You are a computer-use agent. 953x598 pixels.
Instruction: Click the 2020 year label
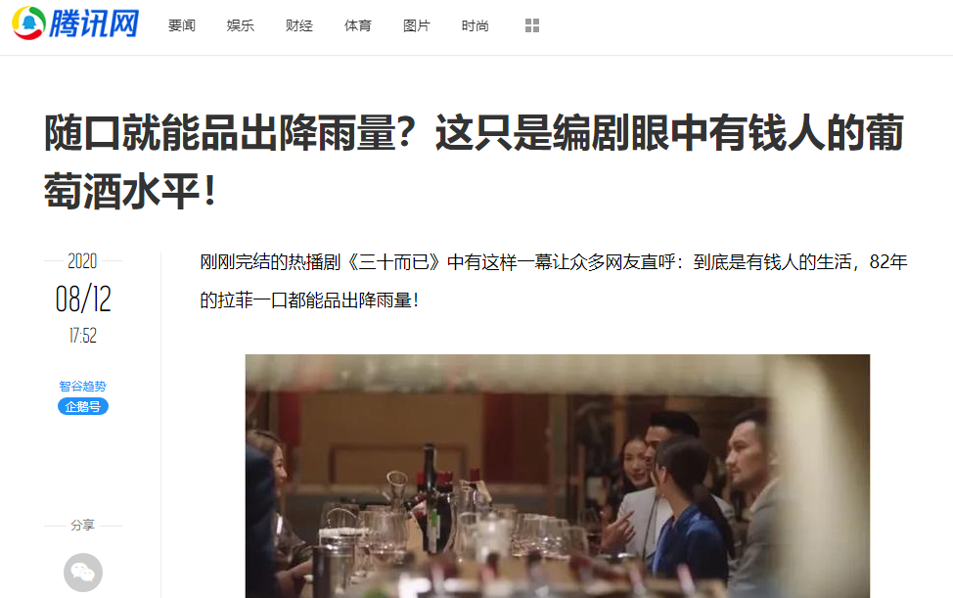(x=82, y=260)
